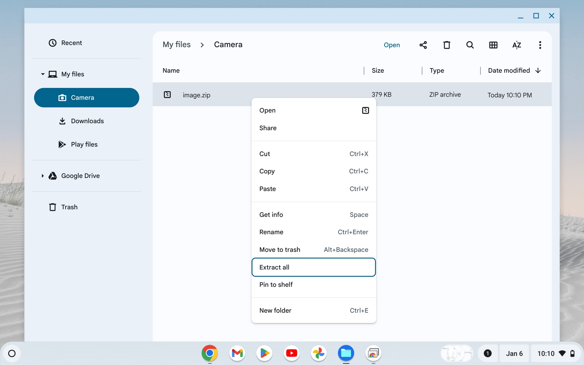The image size is (584, 365).
Task: Switch to thumbnail grid view
Action: tap(493, 45)
